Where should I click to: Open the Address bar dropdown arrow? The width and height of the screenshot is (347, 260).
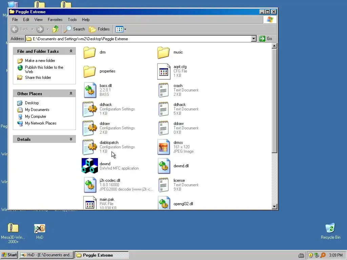coord(253,39)
